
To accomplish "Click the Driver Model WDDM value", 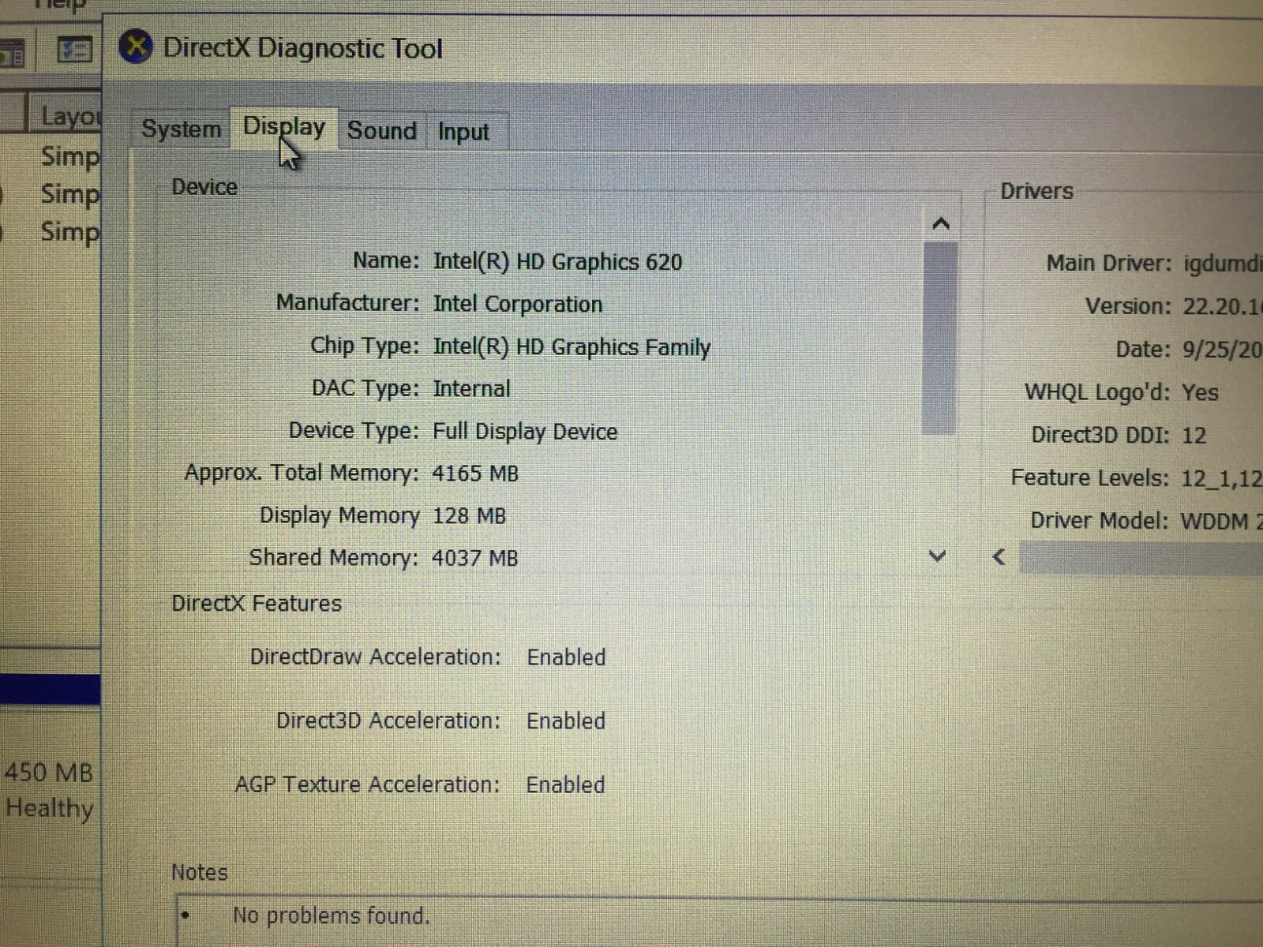I will [1221, 521].
